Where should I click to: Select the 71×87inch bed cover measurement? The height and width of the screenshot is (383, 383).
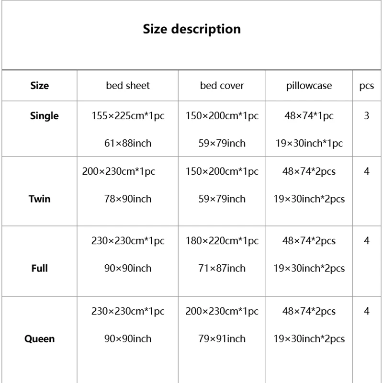click(222, 268)
